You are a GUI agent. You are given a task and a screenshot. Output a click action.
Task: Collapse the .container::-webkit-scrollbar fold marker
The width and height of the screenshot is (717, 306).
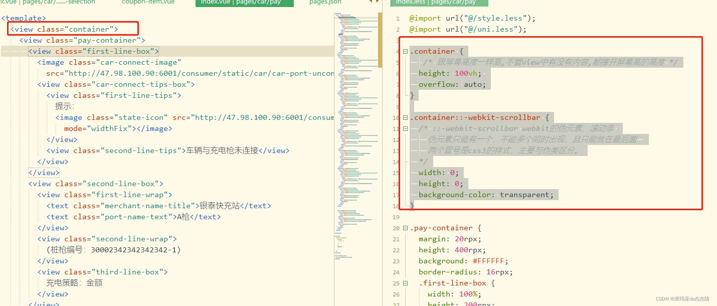[405, 117]
